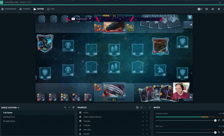Select the Header source row
Screen dimensions: 224x136
[114, 134]
